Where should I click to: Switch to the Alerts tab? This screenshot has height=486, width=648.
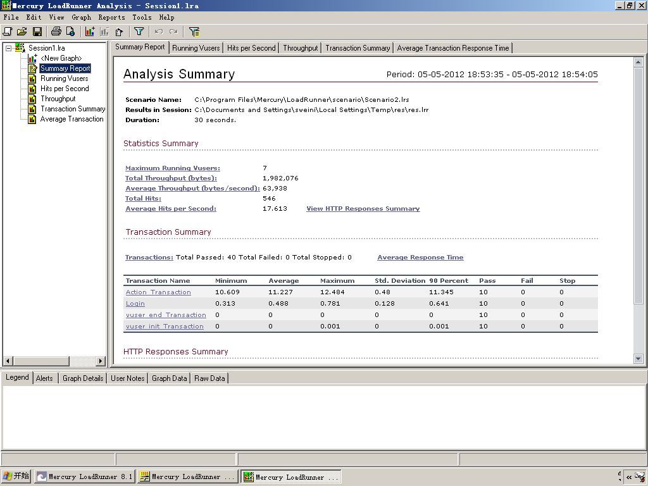pos(44,378)
